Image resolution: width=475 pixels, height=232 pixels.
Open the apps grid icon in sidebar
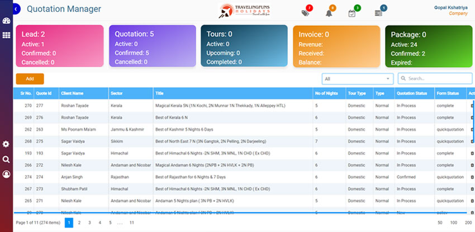(6, 35)
